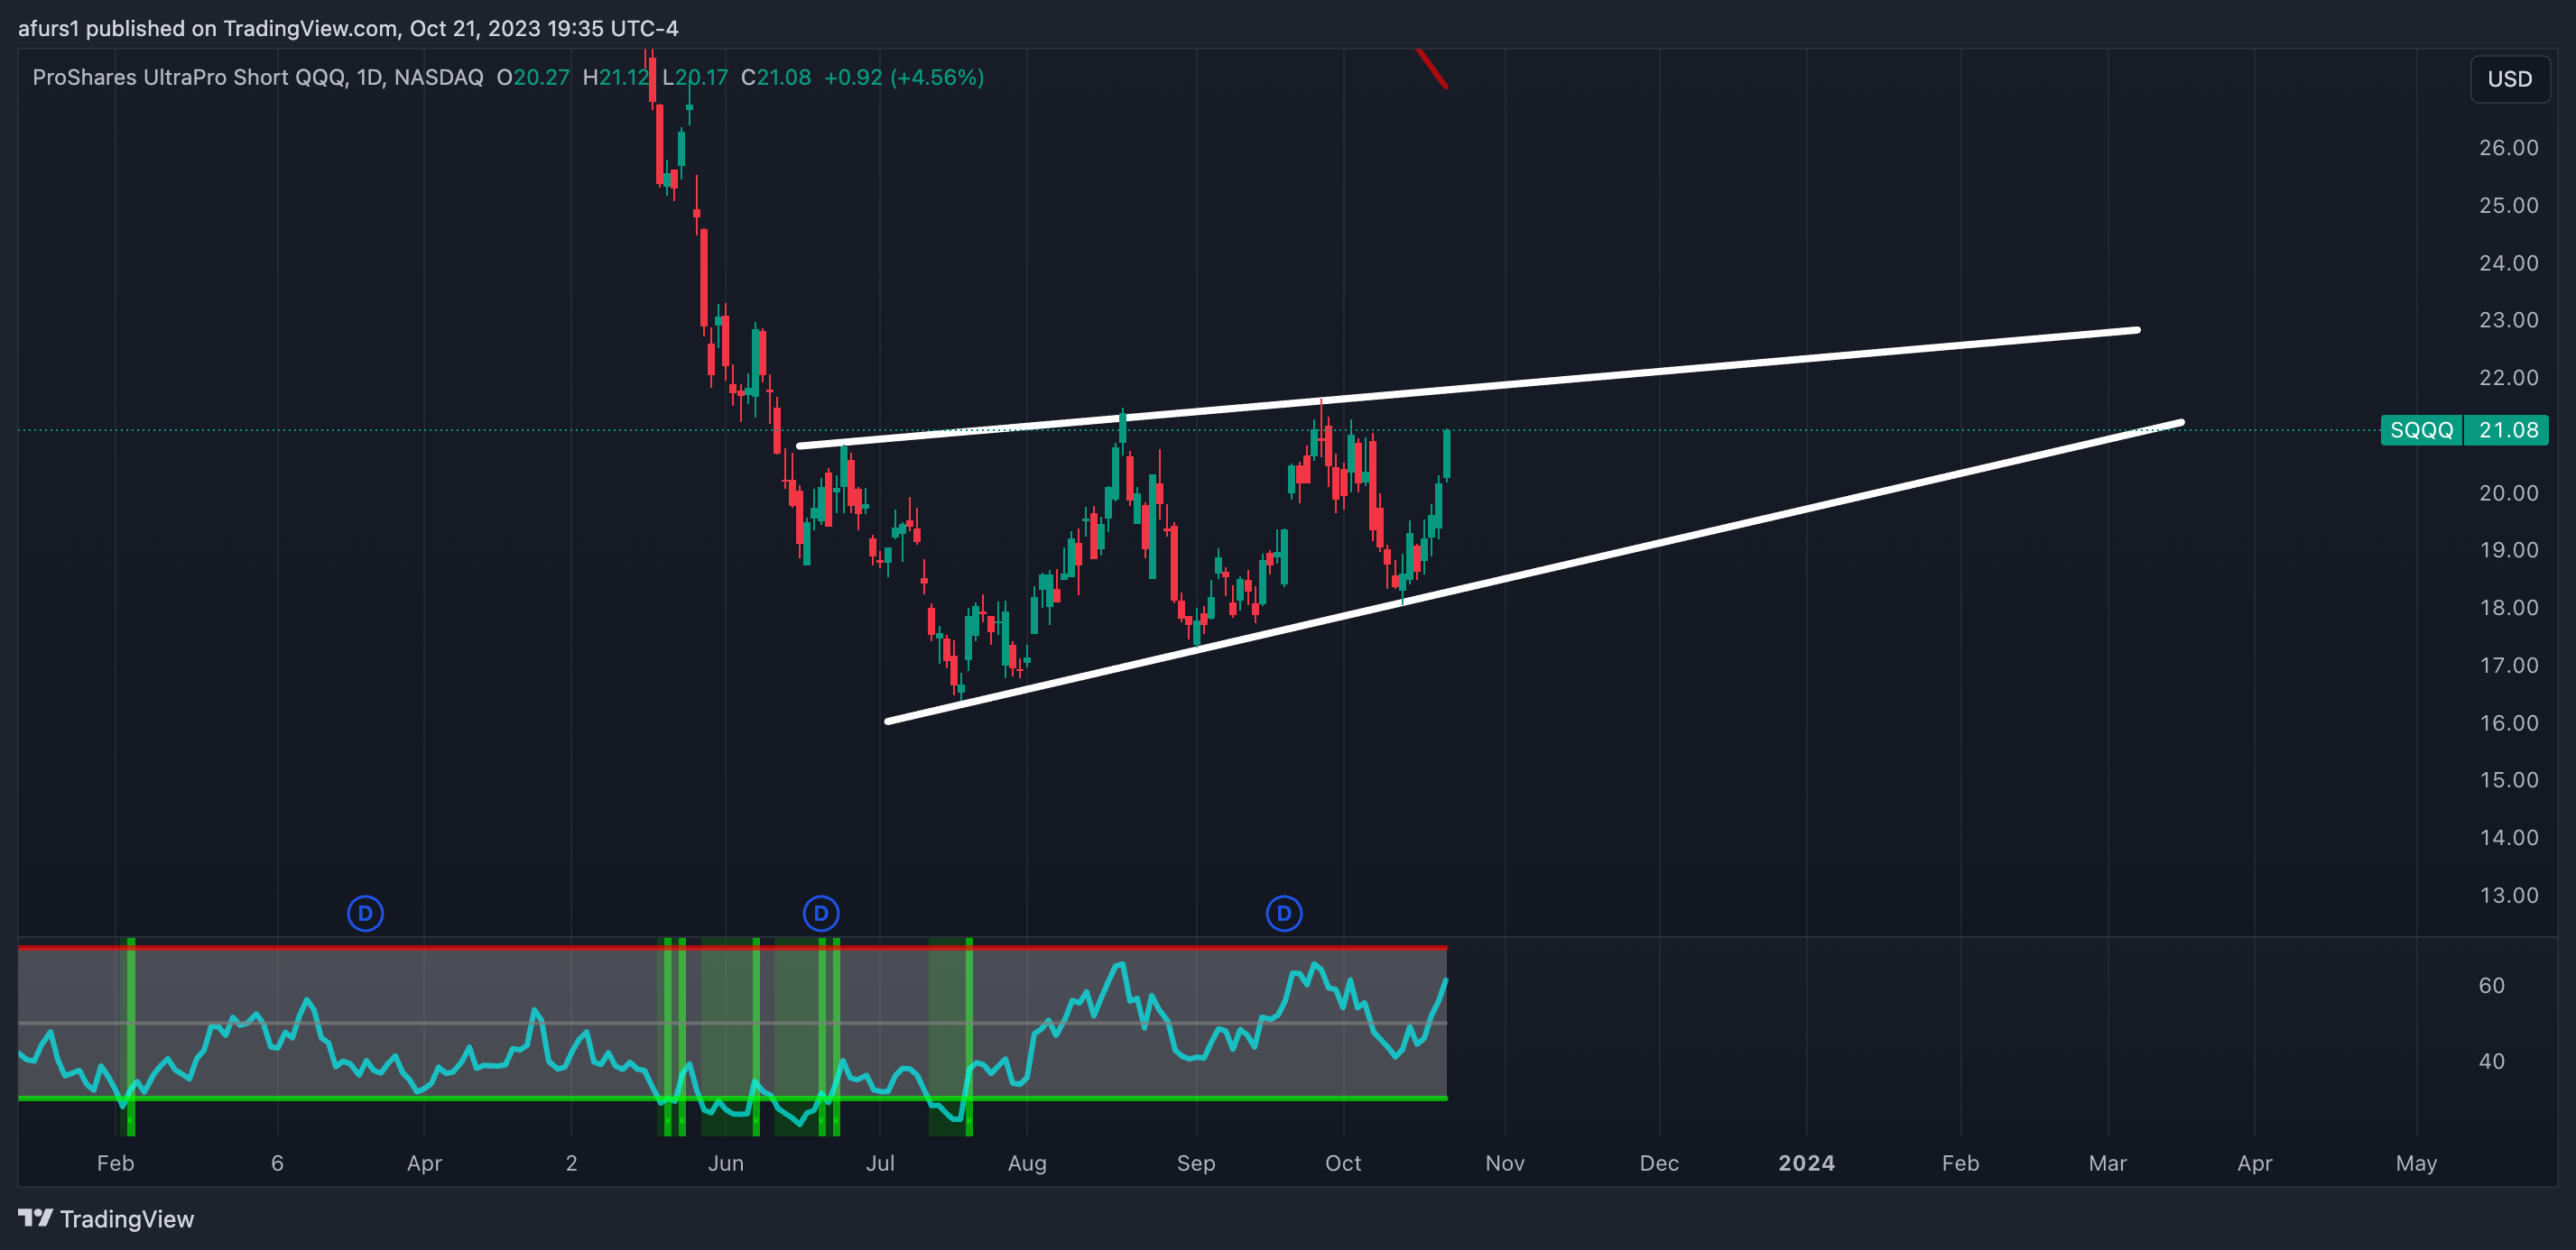Click the 23.00 price axis label
Image resolution: width=2576 pixels, height=1250 pixels.
[2508, 320]
